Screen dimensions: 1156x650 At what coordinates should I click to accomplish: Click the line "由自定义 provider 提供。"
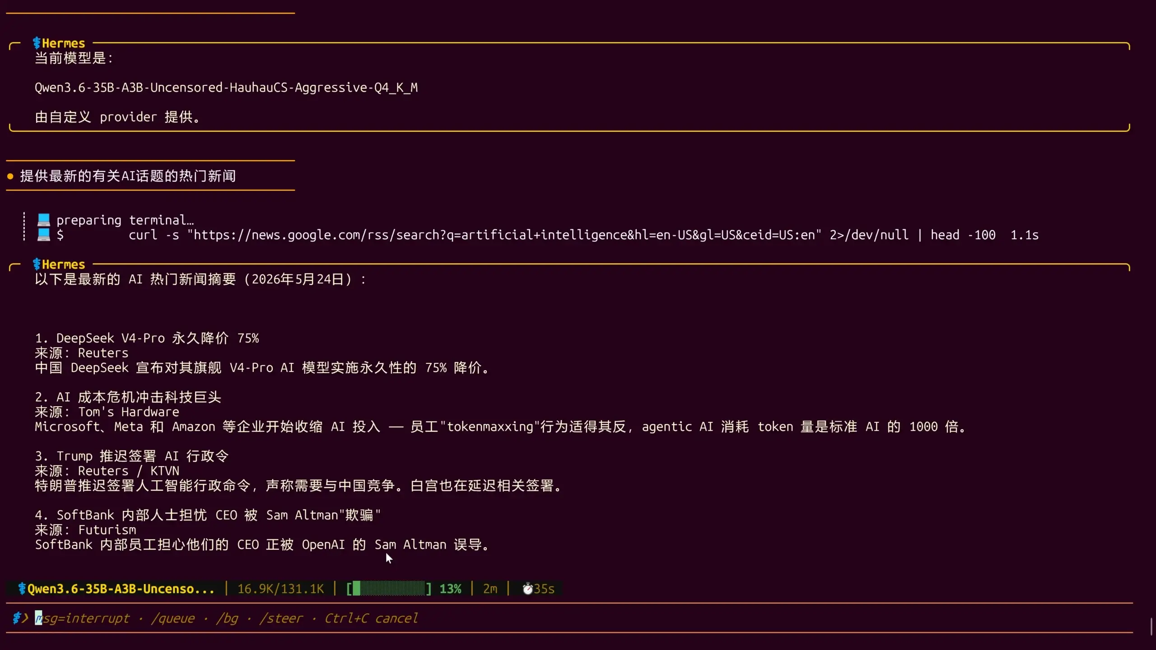click(117, 117)
